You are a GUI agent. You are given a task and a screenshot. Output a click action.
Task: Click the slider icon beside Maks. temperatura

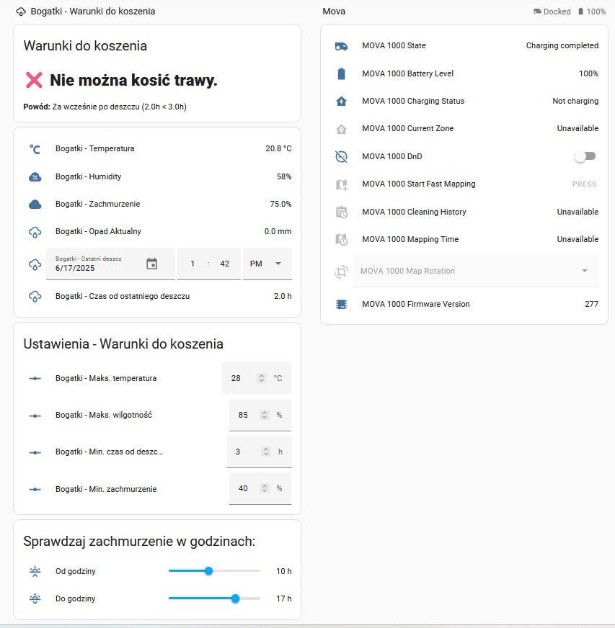click(x=35, y=379)
